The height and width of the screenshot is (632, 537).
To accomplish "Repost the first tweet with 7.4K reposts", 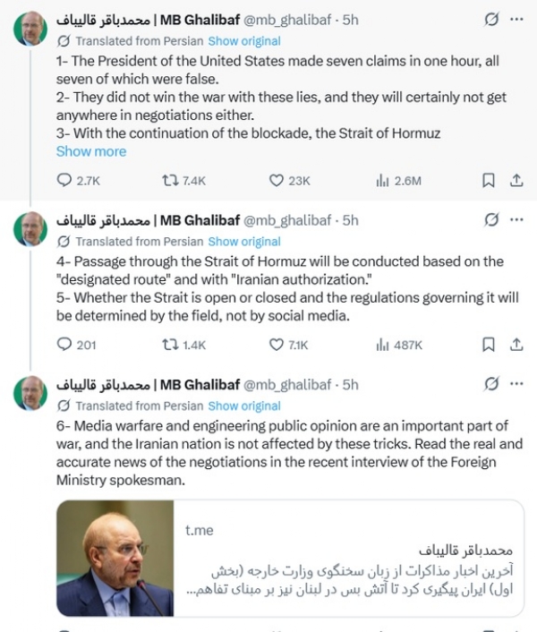I will (x=169, y=180).
